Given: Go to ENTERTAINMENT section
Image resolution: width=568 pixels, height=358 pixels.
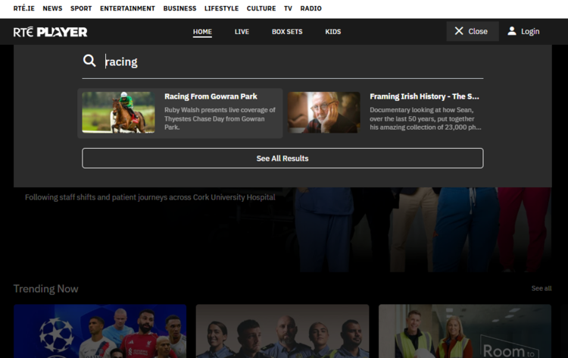Looking at the screenshot, I should click(127, 8).
